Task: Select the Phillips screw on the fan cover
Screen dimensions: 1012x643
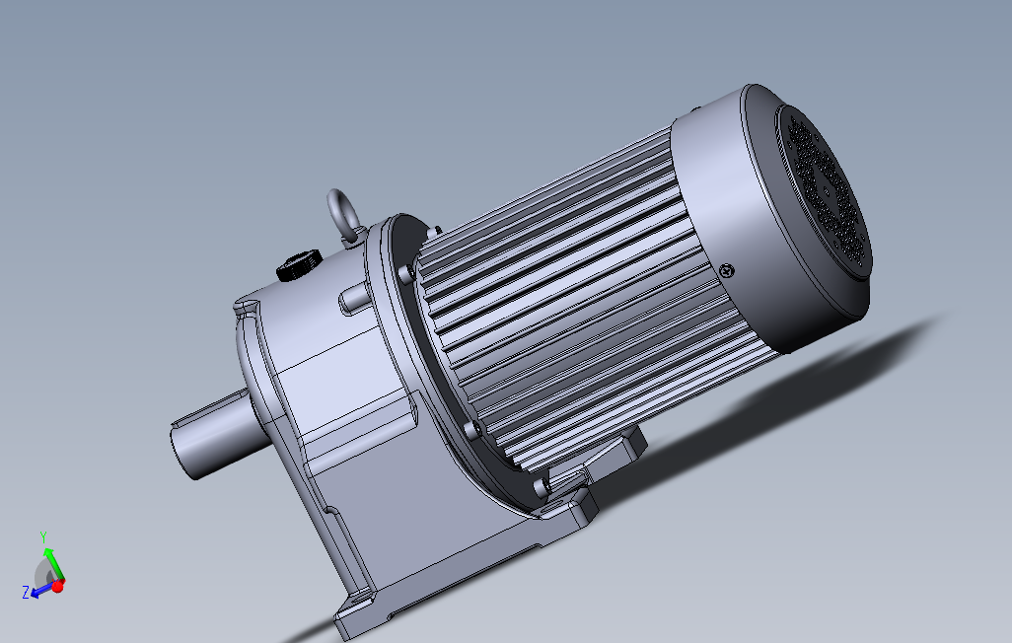Action: pyautogui.click(x=727, y=271)
